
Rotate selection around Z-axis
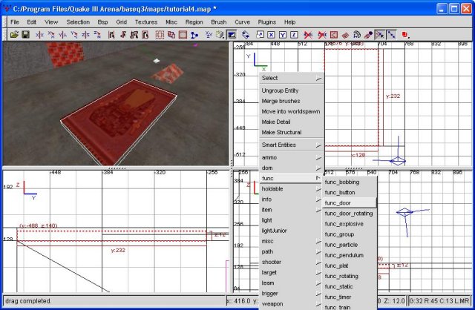(97, 35)
